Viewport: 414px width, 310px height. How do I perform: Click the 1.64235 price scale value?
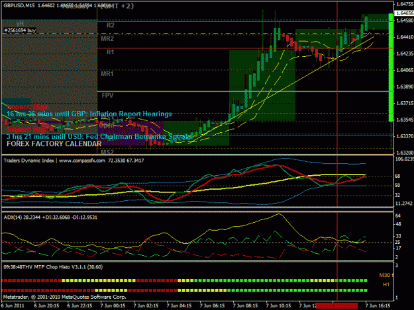pos(405,54)
